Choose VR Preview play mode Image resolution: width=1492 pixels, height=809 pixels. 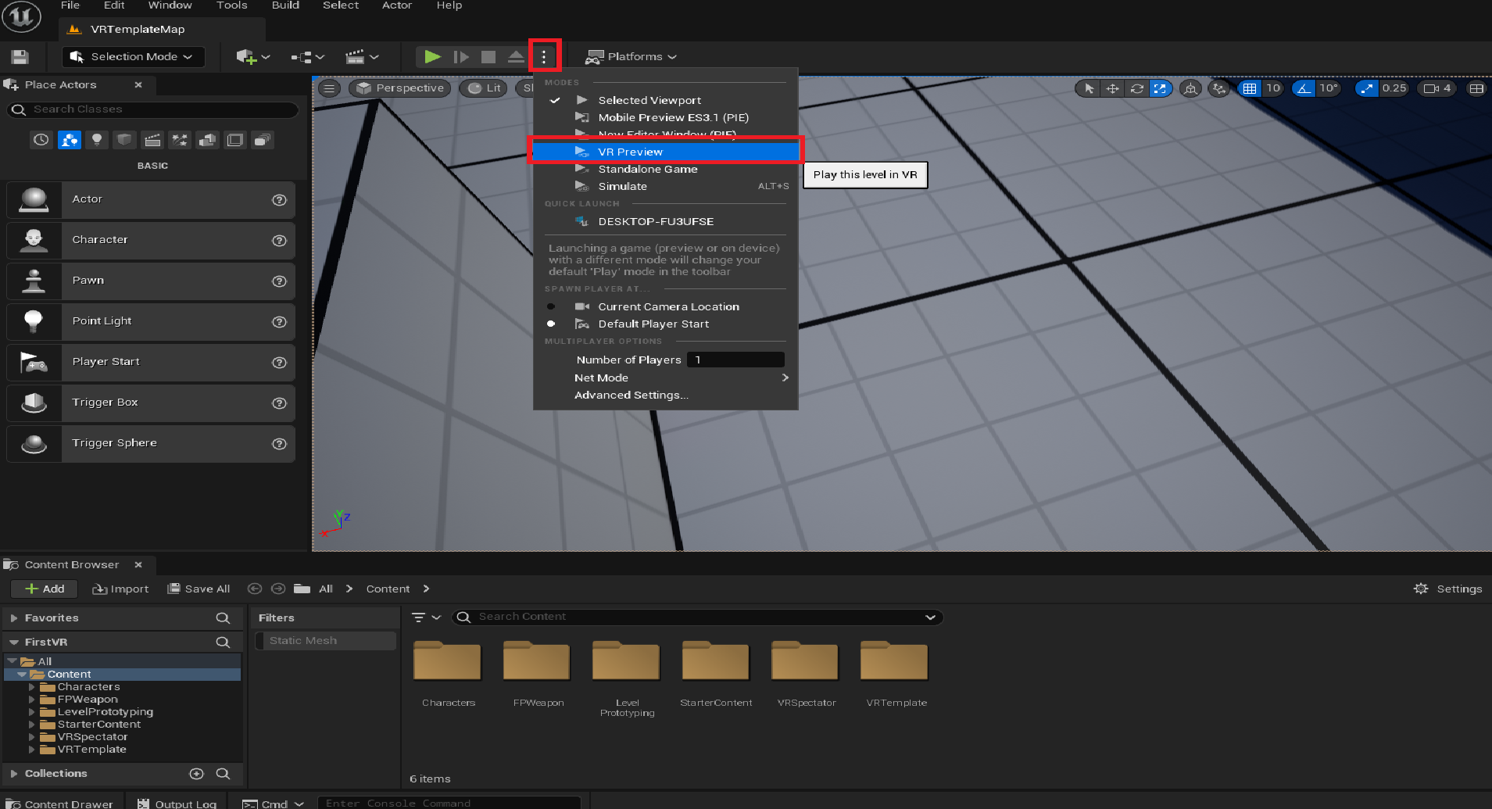665,152
